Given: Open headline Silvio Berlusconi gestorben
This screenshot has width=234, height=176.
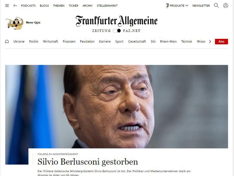Looking at the screenshot, I should click(88, 162).
